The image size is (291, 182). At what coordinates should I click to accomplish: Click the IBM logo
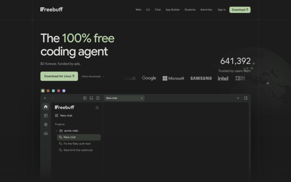point(240,78)
